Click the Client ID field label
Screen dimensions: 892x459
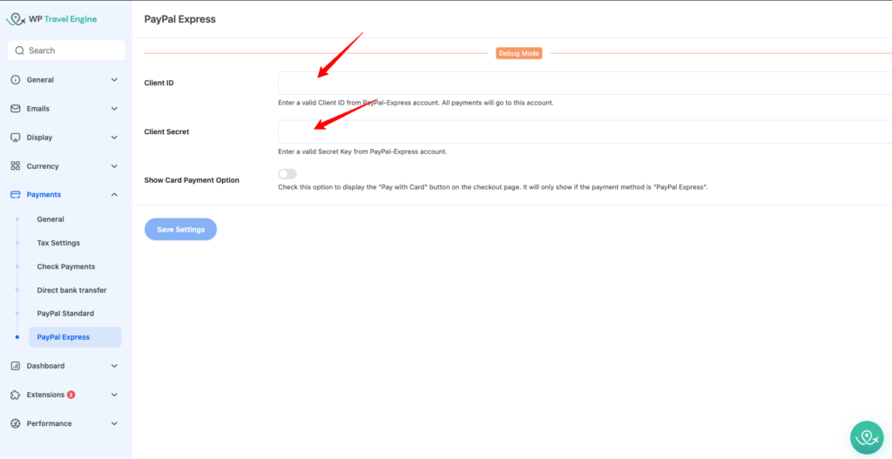point(159,83)
